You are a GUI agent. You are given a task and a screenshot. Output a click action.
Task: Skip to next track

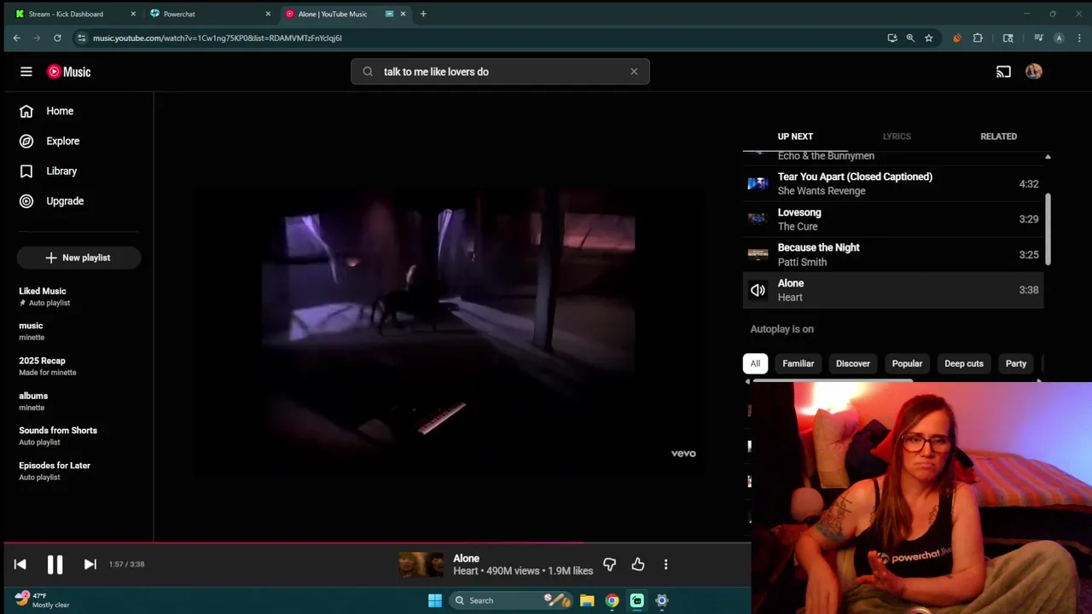[90, 564]
